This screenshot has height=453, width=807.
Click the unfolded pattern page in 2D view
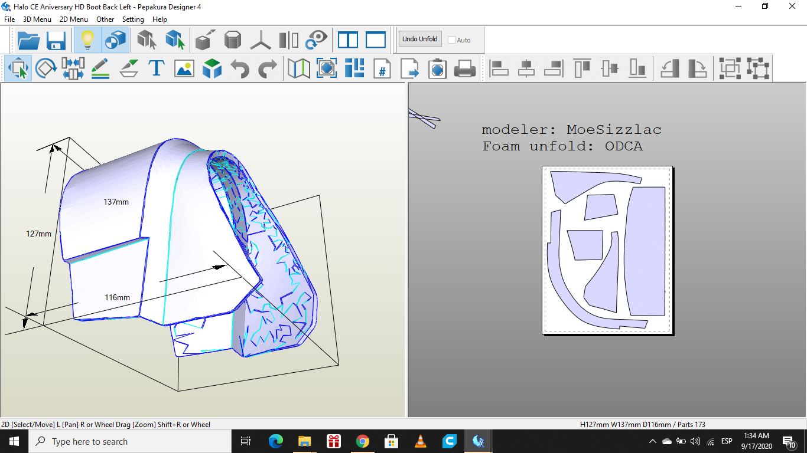[x=607, y=251]
